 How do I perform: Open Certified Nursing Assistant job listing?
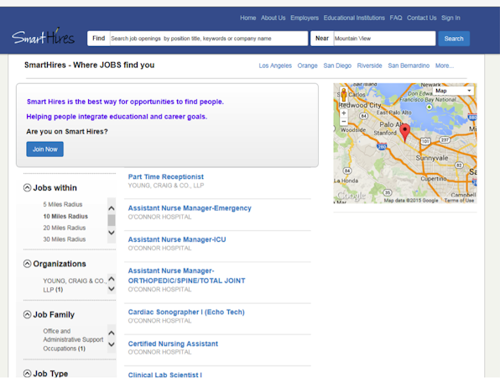point(173,344)
